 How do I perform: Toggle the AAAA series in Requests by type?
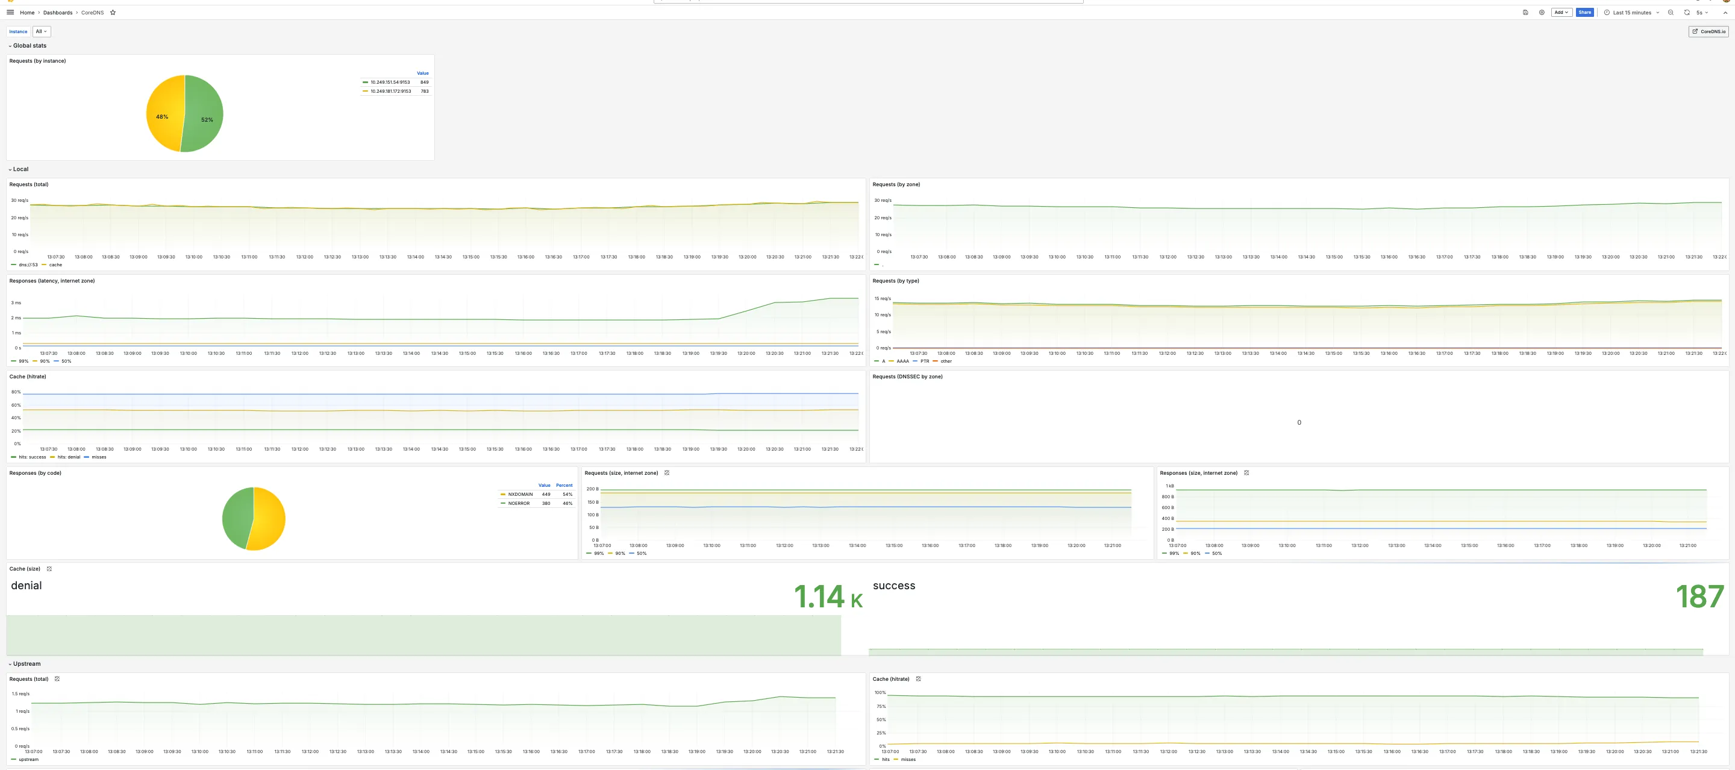(898, 361)
